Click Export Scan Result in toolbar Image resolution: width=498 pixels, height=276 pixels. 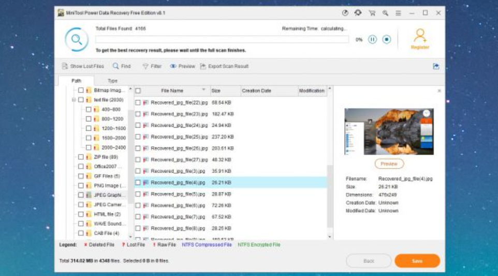point(224,66)
